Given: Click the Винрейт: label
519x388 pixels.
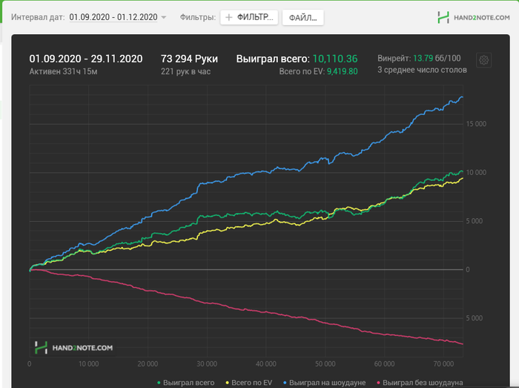Looking at the screenshot, I should click(394, 59).
